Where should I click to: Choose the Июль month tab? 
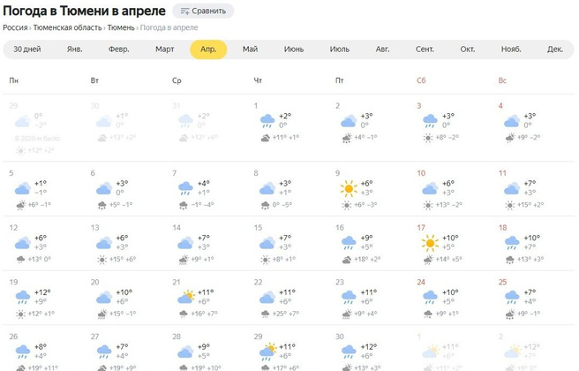pos(339,49)
